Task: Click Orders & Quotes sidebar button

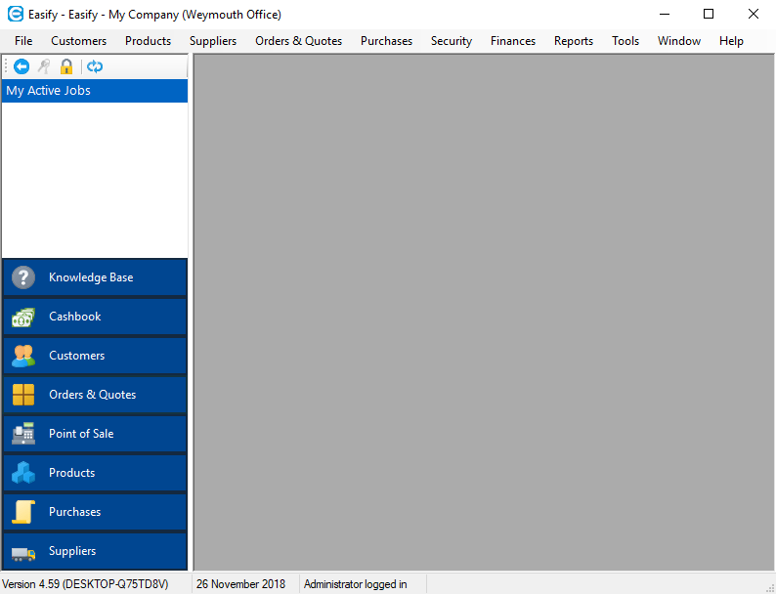Action: 95,395
